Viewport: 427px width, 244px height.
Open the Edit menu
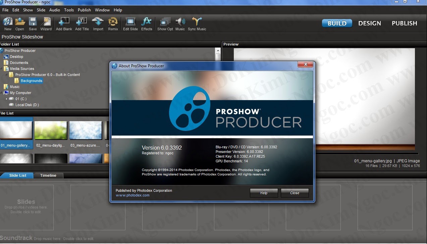[x=16, y=10]
